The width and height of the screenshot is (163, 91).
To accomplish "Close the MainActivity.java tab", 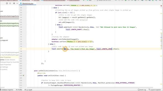I will coord(35,3).
